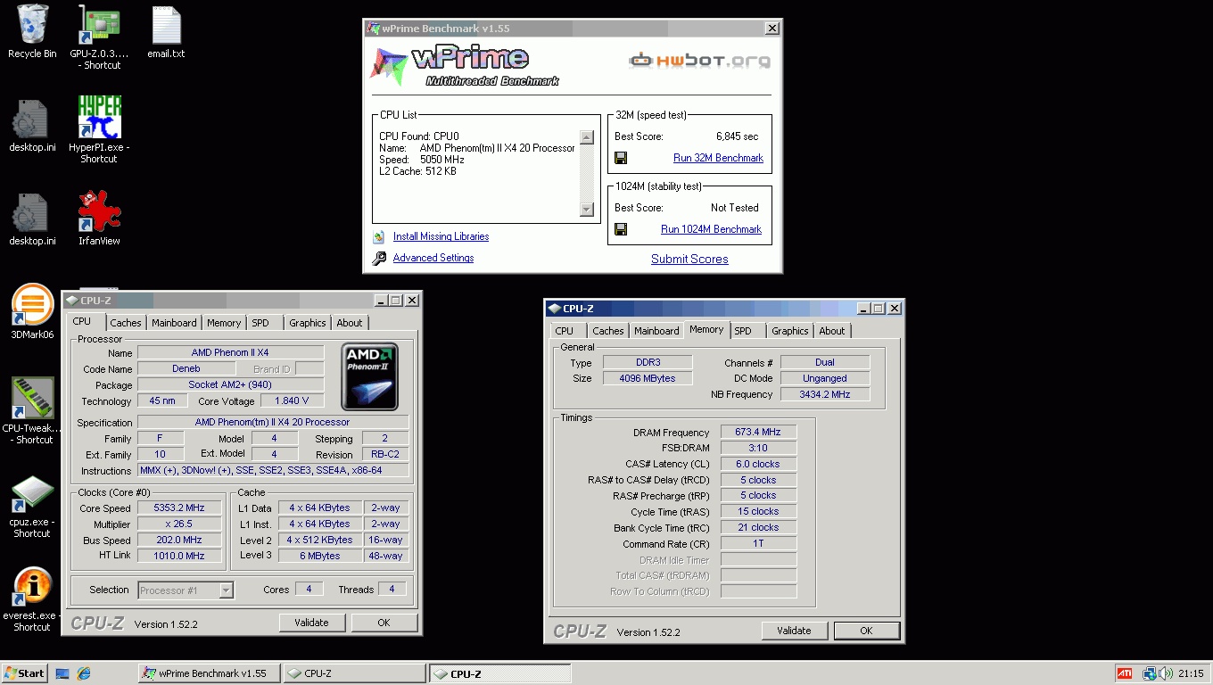Click the ATI tray icon

(1126, 673)
